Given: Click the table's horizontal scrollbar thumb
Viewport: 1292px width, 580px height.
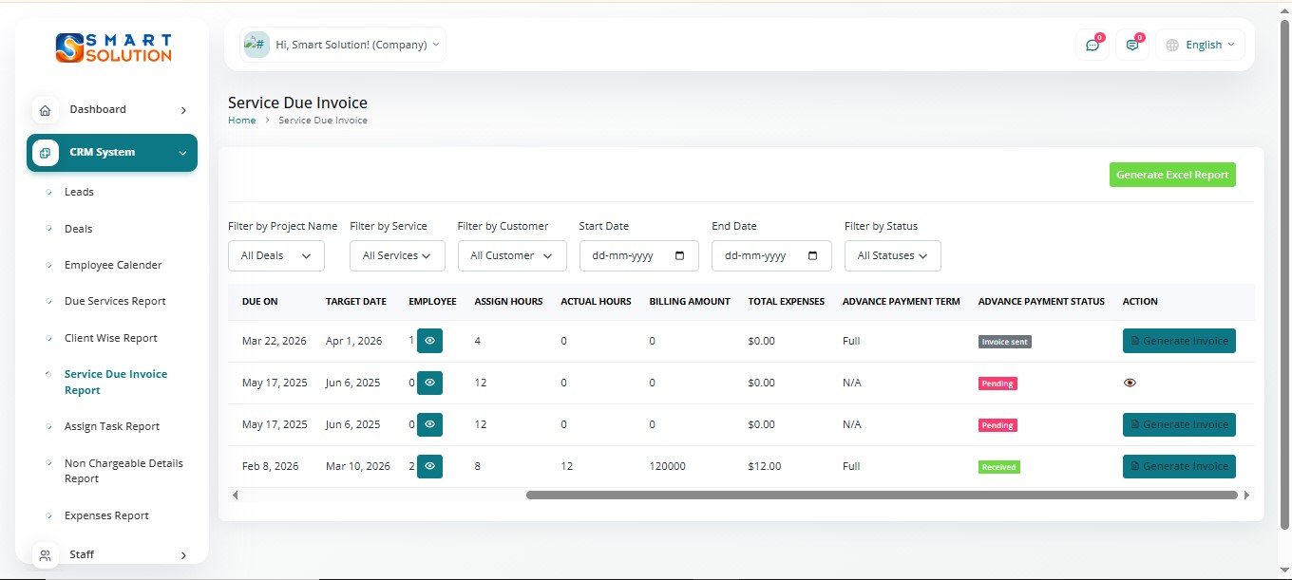Looking at the screenshot, I should click(882, 495).
